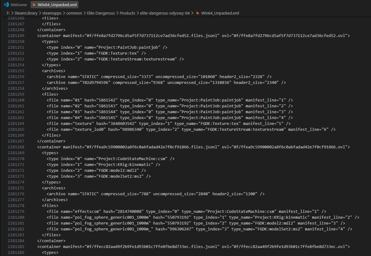Click the VS Code logo icon on the Welcome tab
Screen dimensions: 371x256
coord(6,5)
